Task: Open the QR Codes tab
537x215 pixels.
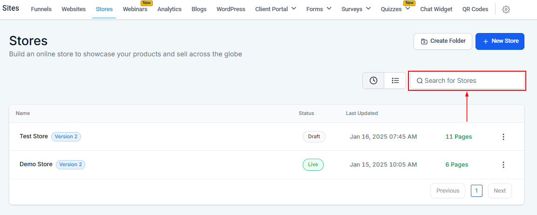Action: [x=475, y=9]
